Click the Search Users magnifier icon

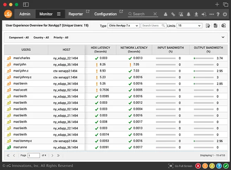coord(163,25)
